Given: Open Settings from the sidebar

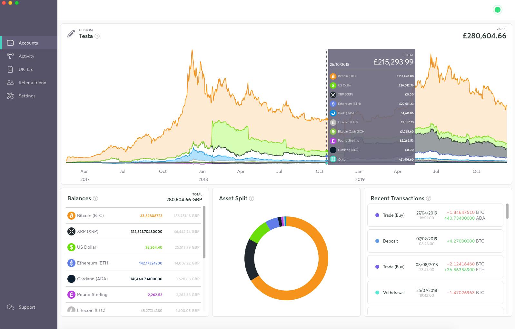Looking at the screenshot, I should coord(29,96).
